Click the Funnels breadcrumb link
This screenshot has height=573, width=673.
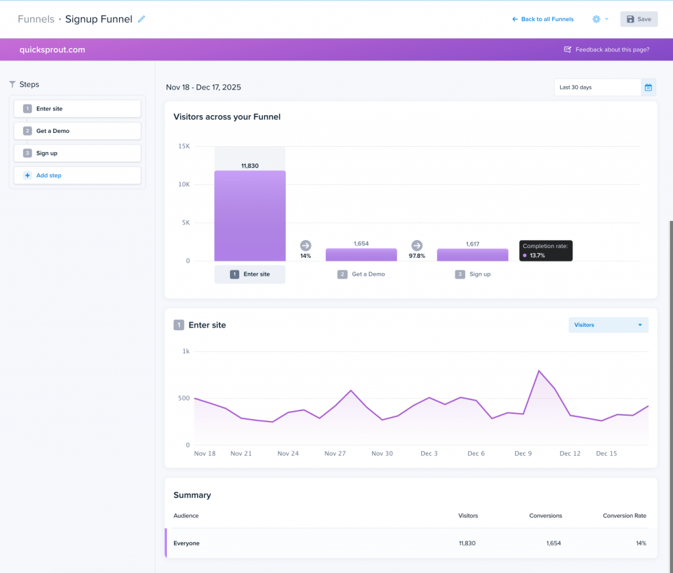click(x=35, y=19)
